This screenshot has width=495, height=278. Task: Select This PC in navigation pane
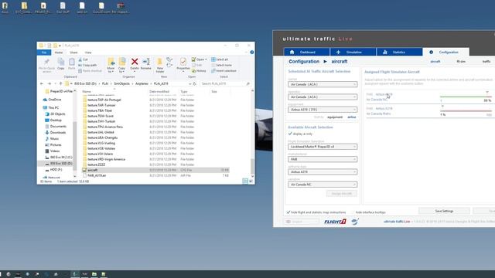click(x=52, y=108)
